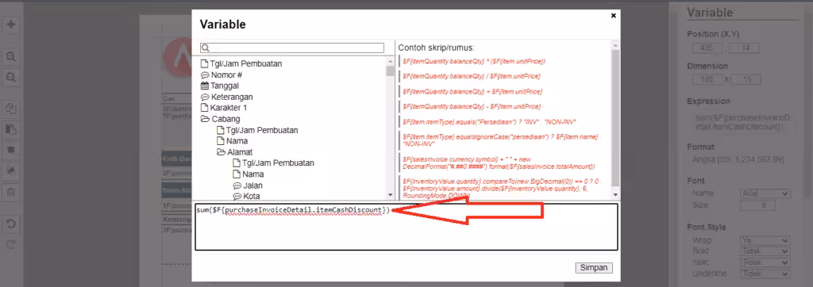
Task: Click the field tree scrollbar down arrow
Action: tap(391, 195)
